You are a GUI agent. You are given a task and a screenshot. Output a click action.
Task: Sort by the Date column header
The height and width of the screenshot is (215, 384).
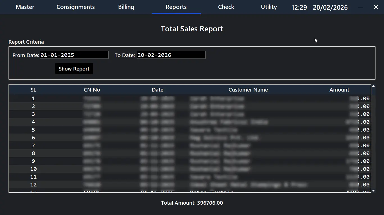(157, 90)
